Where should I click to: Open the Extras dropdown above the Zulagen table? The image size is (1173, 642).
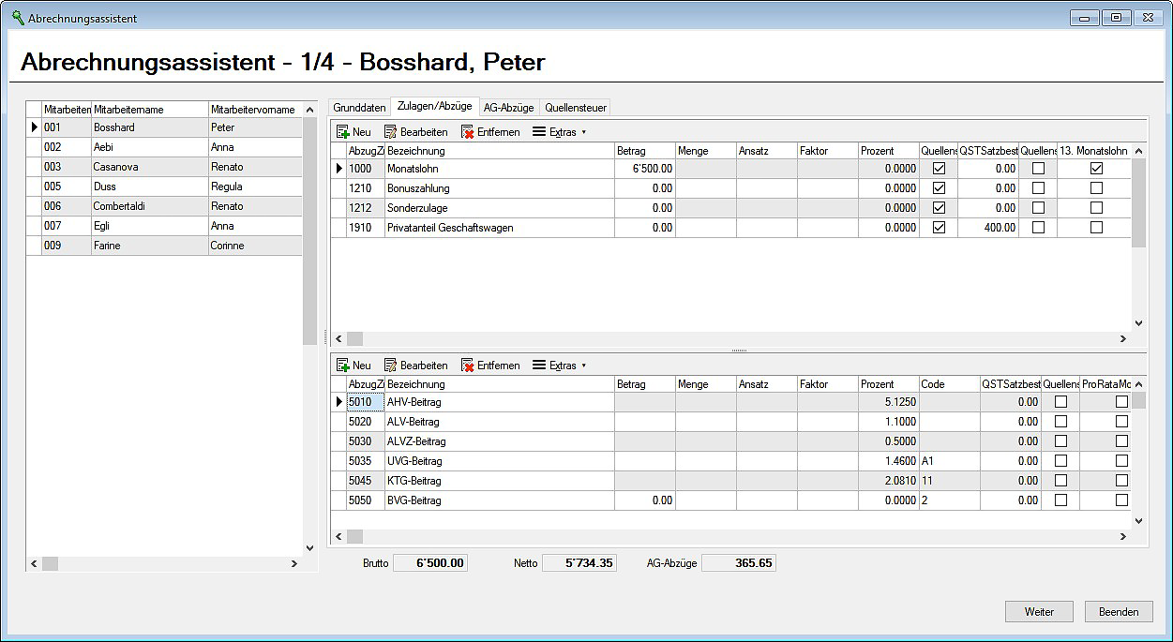[x=560, y=131]
